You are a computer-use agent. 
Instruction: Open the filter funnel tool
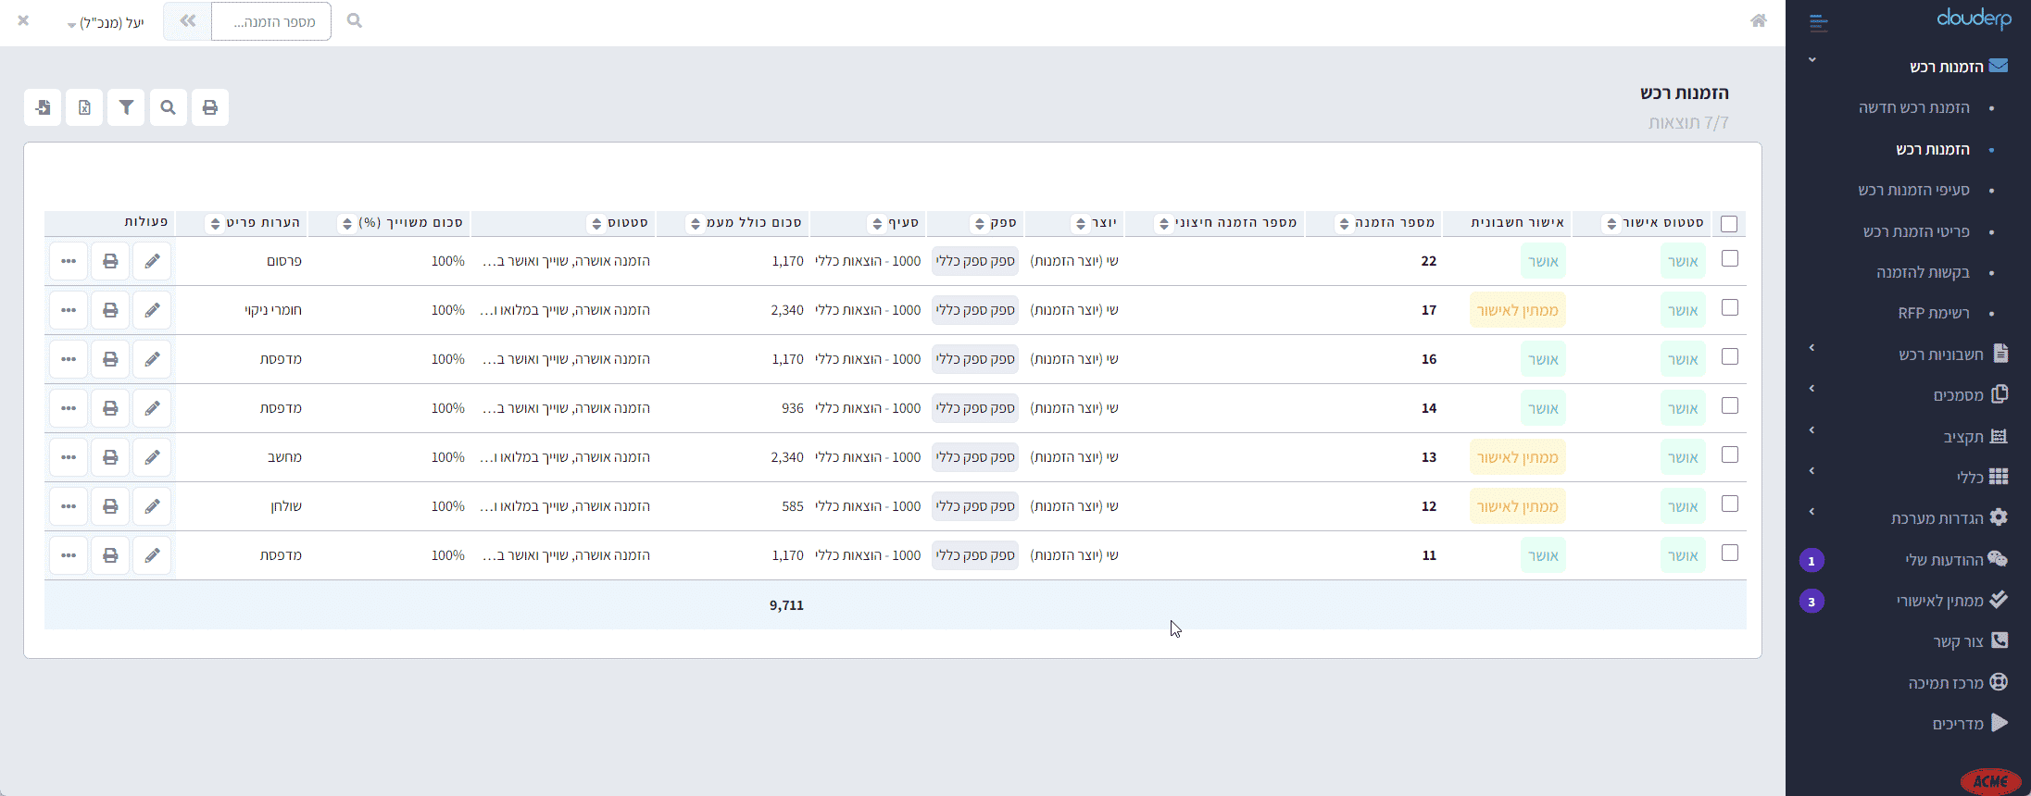tap(126, 107)
